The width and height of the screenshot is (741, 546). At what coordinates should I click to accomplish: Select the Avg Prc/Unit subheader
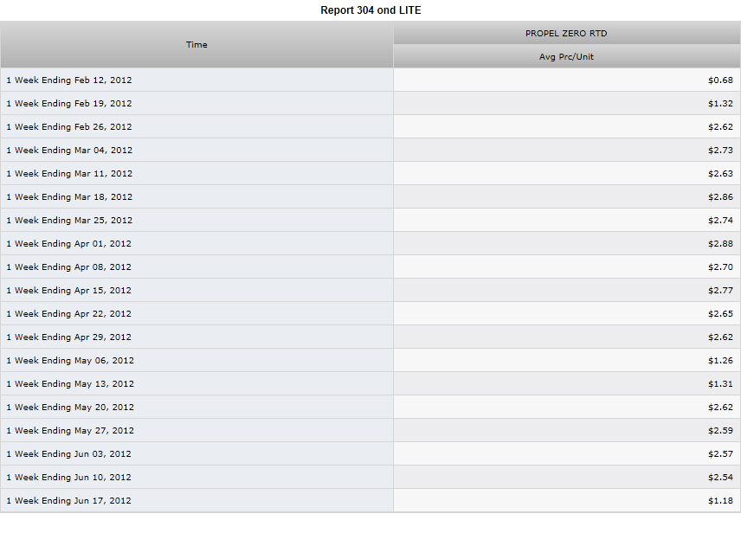point(567,56)
